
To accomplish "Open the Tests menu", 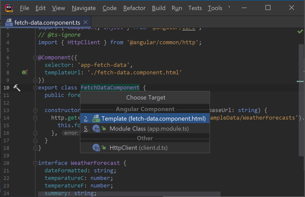I will (x=195, y=8).
